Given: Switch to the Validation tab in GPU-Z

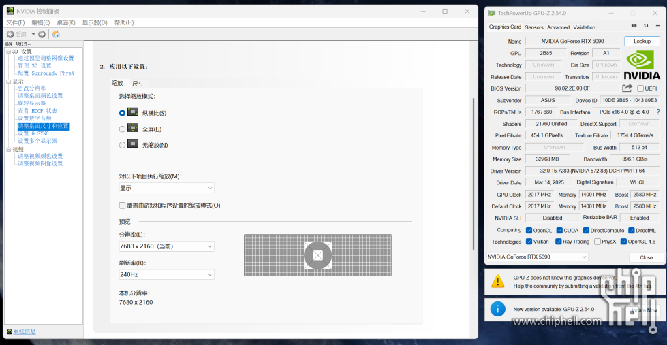Looking at the screenshot, I should coord(584,27).
